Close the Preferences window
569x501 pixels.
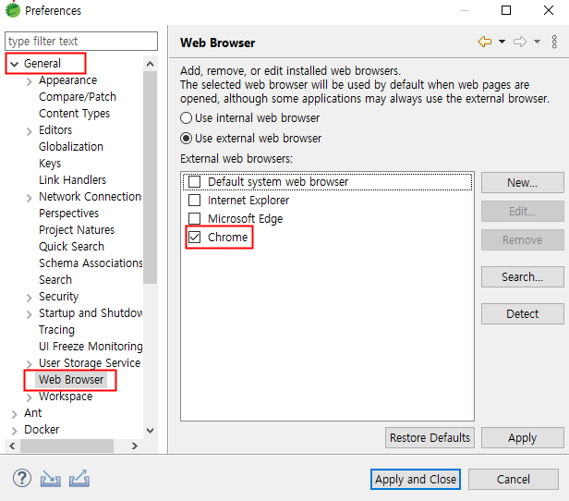point(549,10)
